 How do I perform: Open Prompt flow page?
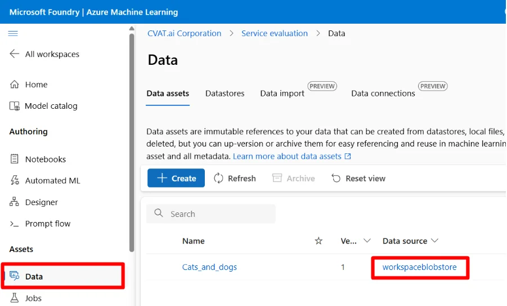pyautogui.click(x=47, y=223)
